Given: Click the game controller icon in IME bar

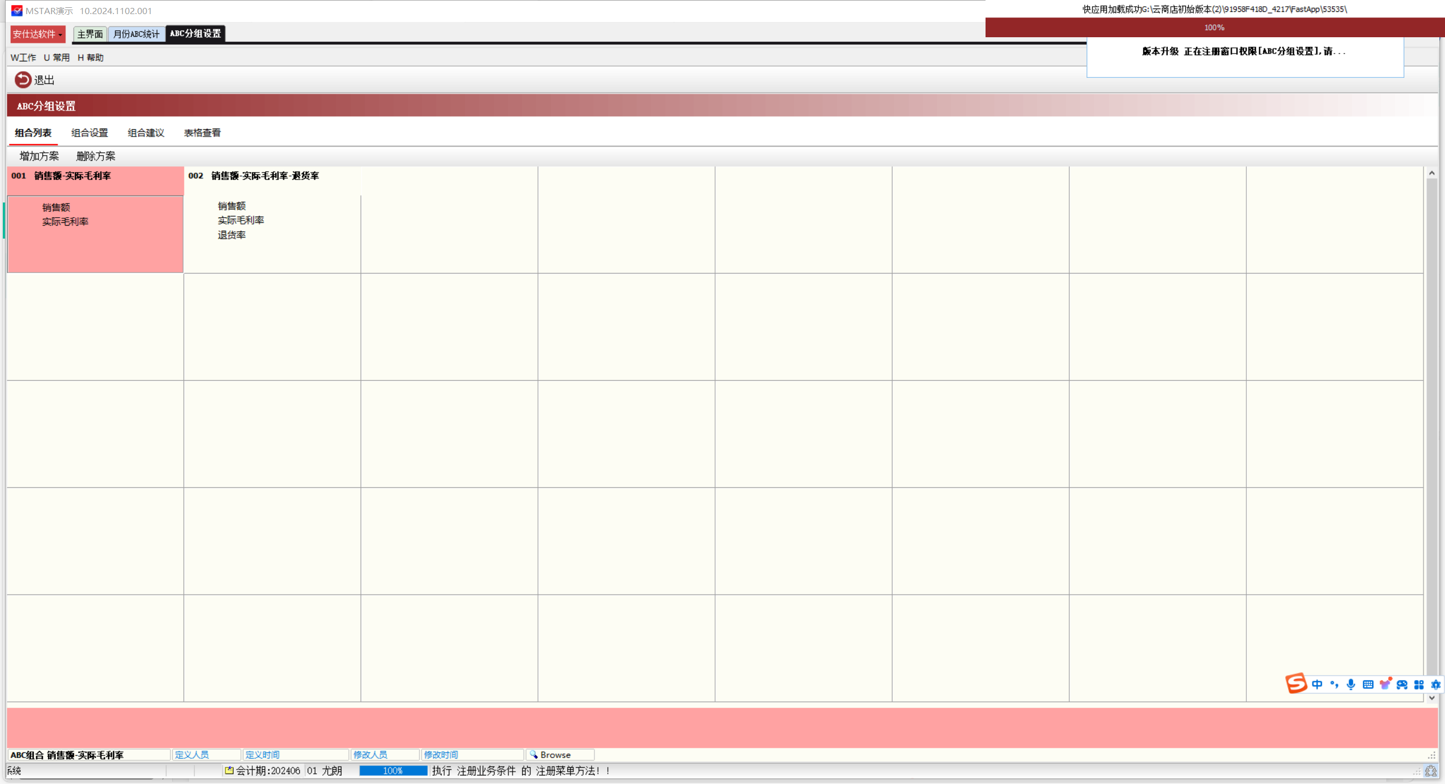Looking at the screenshot, I should tap(1402, 684).
